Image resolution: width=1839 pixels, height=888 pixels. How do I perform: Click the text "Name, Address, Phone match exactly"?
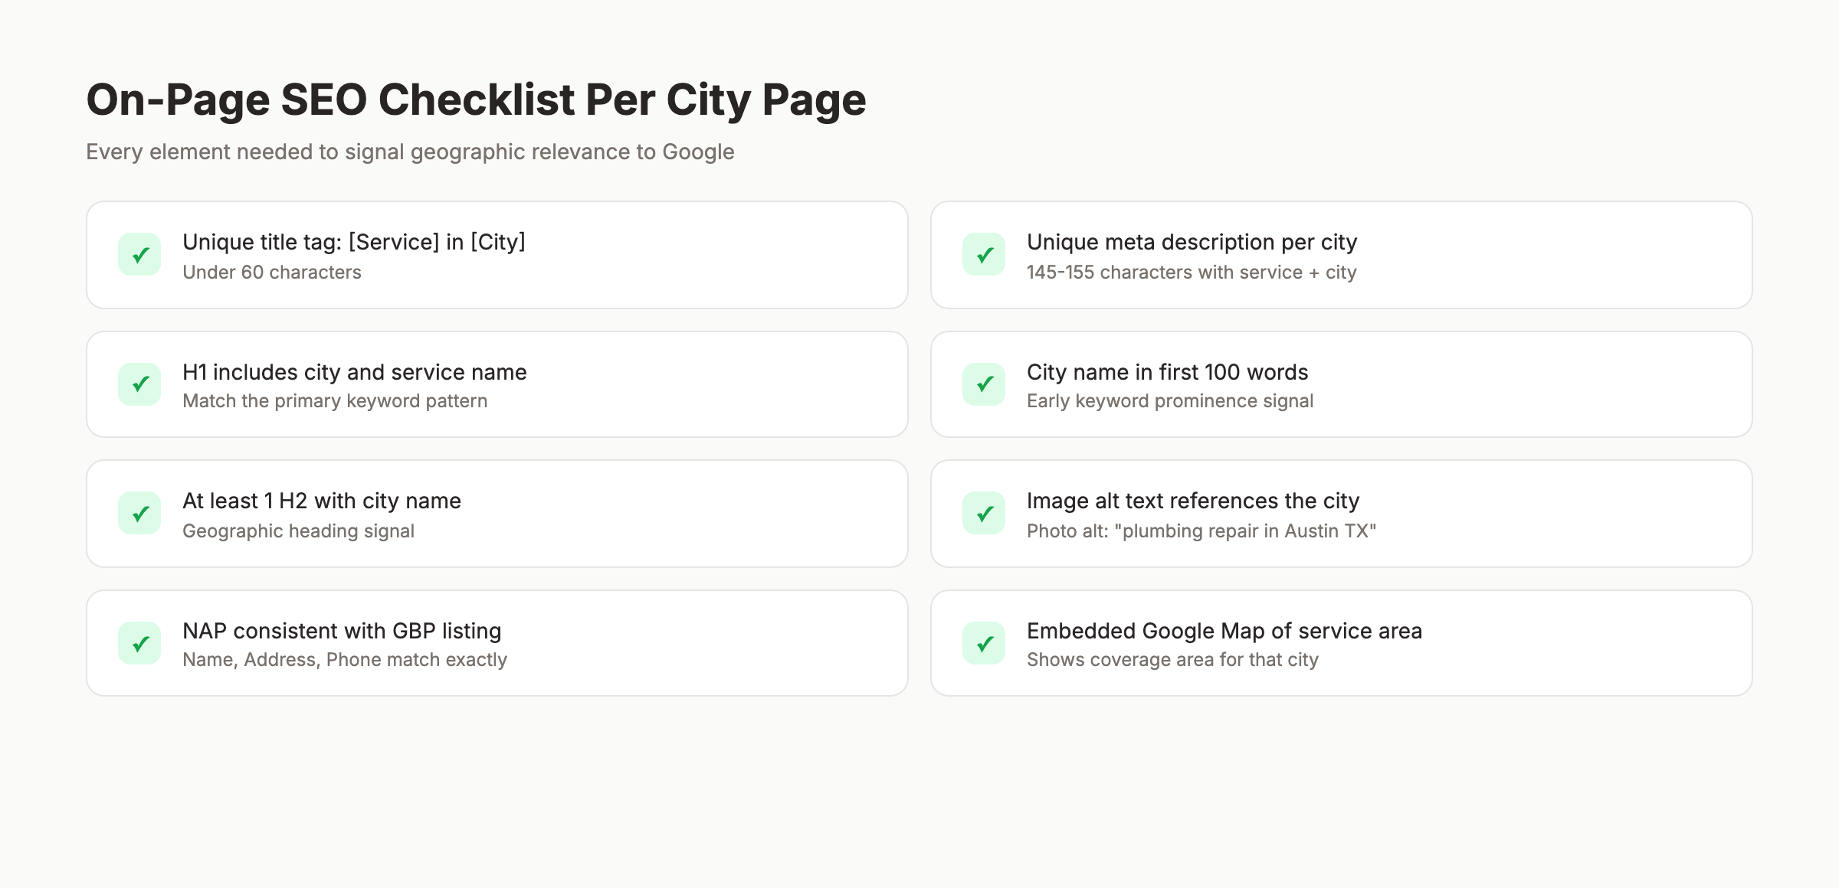pos(344,659)
